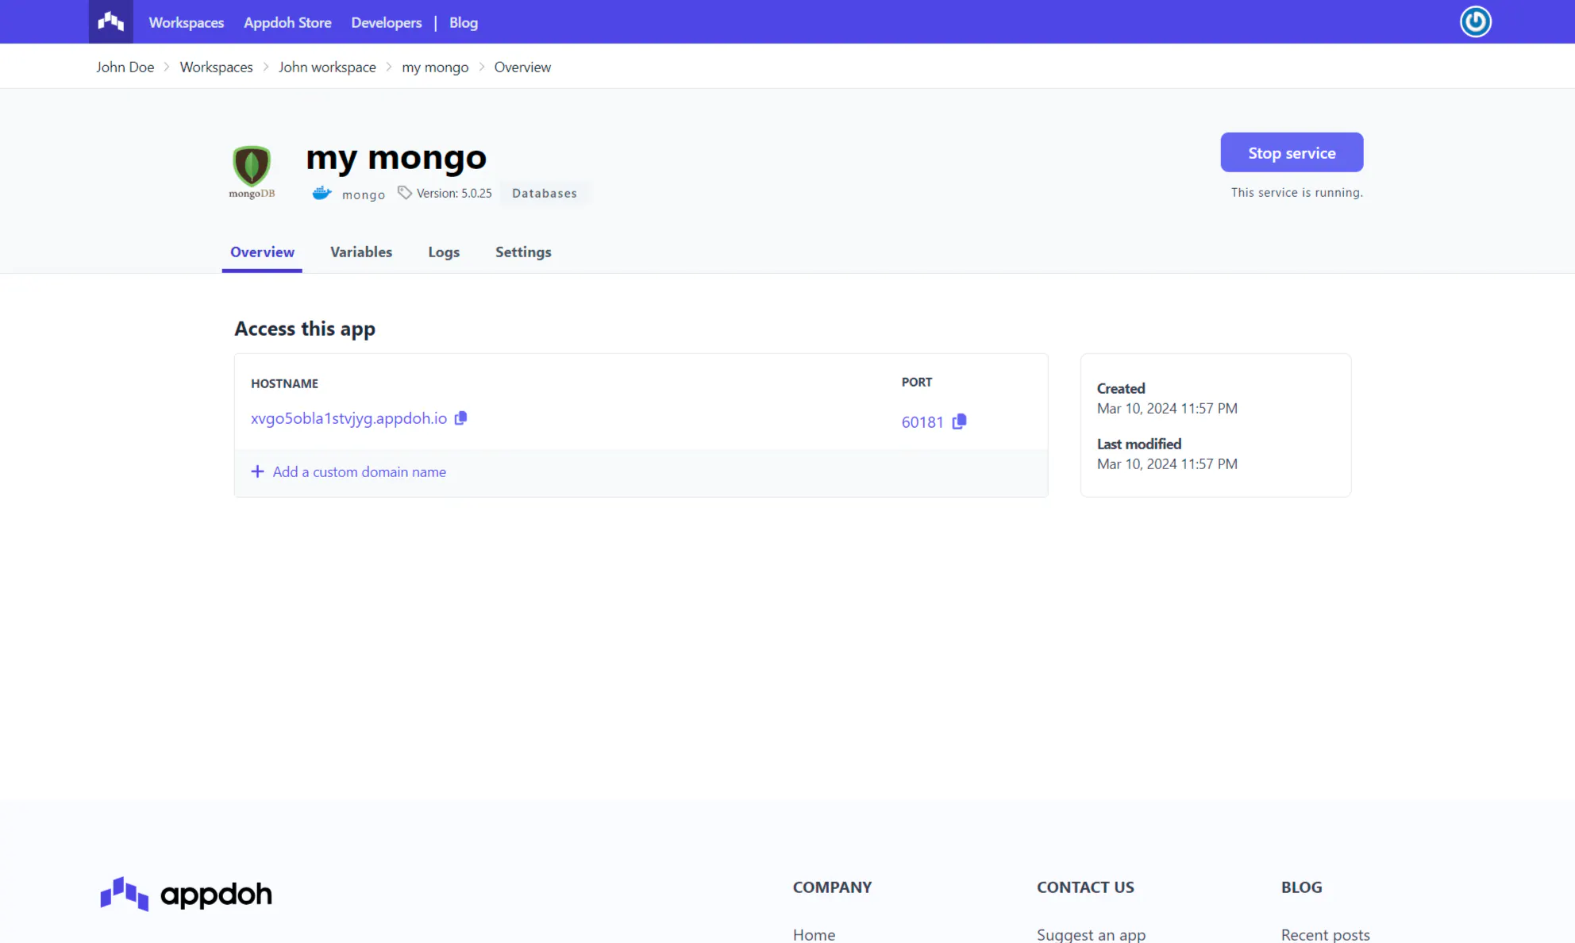Click the Last modified date value
The height and width of the screenshot is (943, 1575).
pos(1167,464)
